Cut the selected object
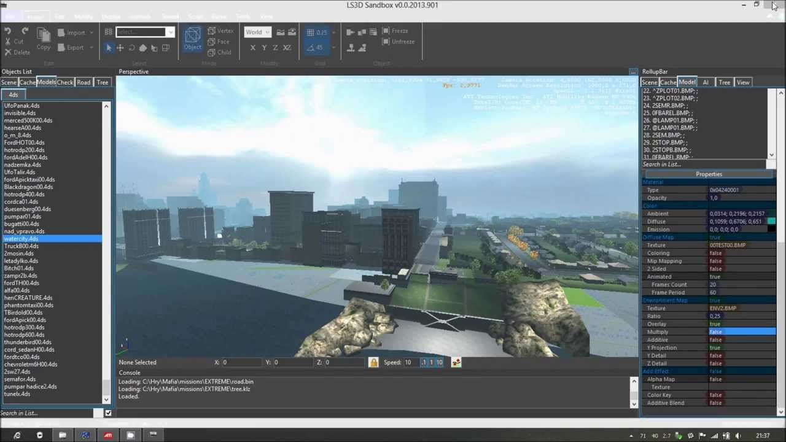This screenshot has width=786, height=442. (14, 42)
